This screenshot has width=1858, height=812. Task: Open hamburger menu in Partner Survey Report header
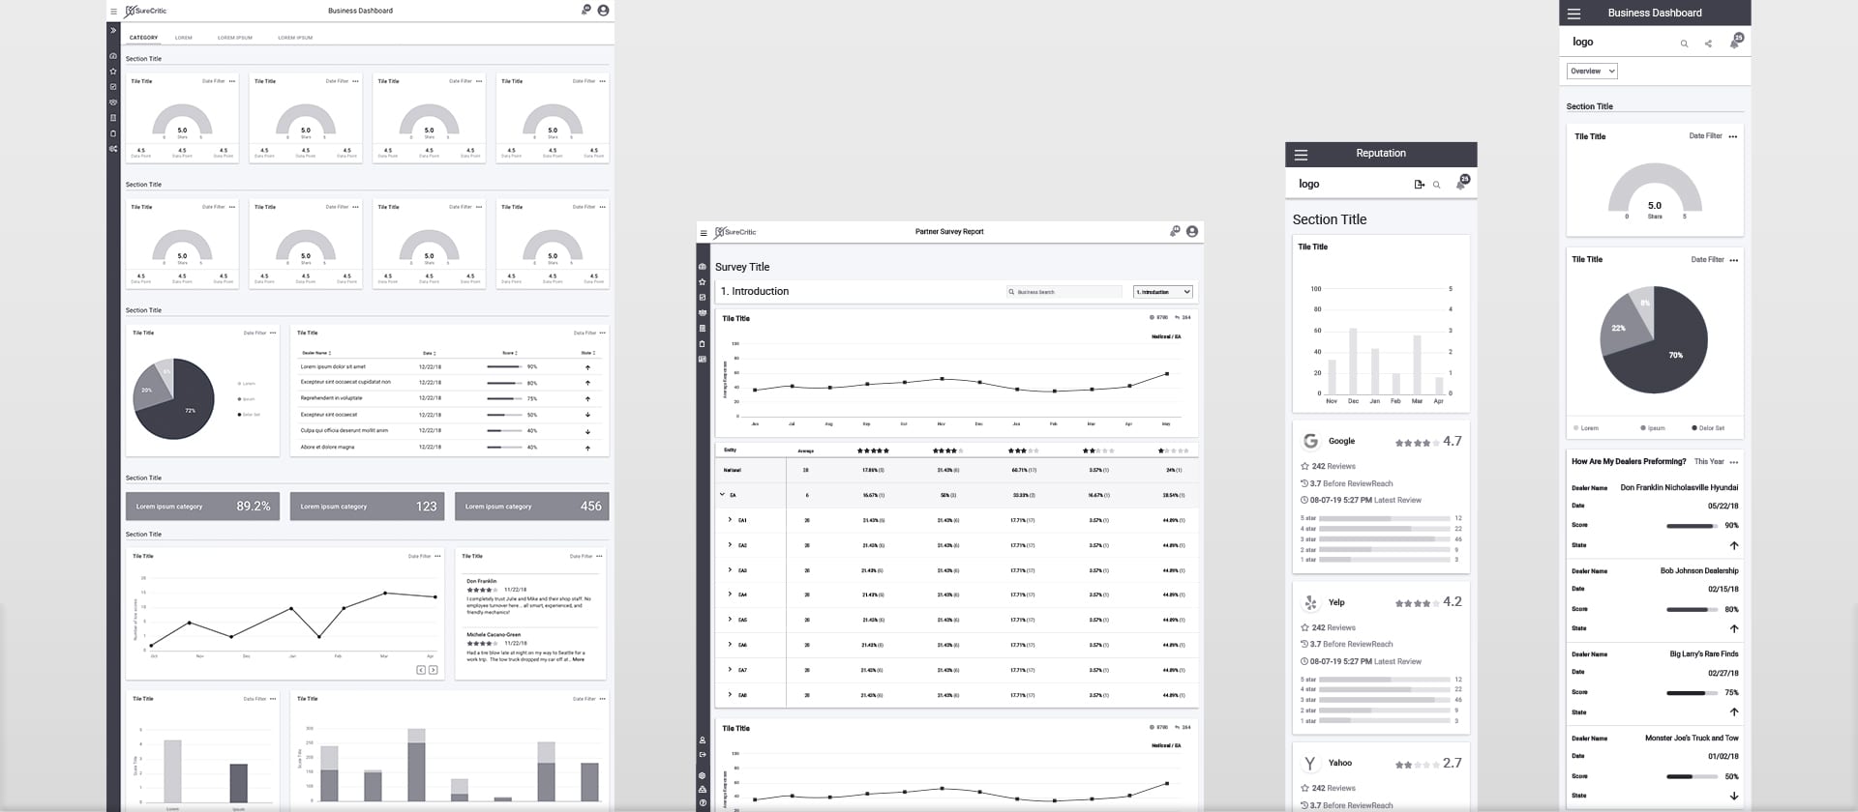point(704,233)
